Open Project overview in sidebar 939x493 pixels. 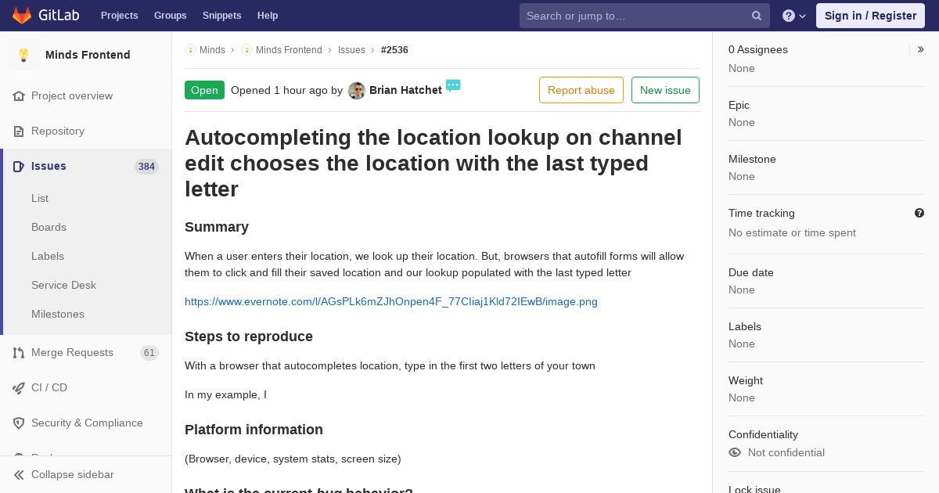(x=72, y=95)
